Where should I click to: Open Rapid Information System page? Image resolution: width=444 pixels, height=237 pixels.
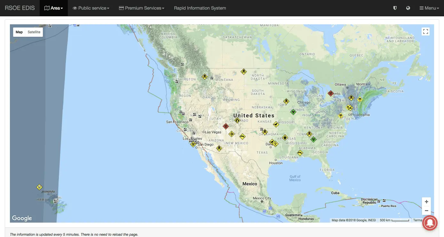(200, 8)
